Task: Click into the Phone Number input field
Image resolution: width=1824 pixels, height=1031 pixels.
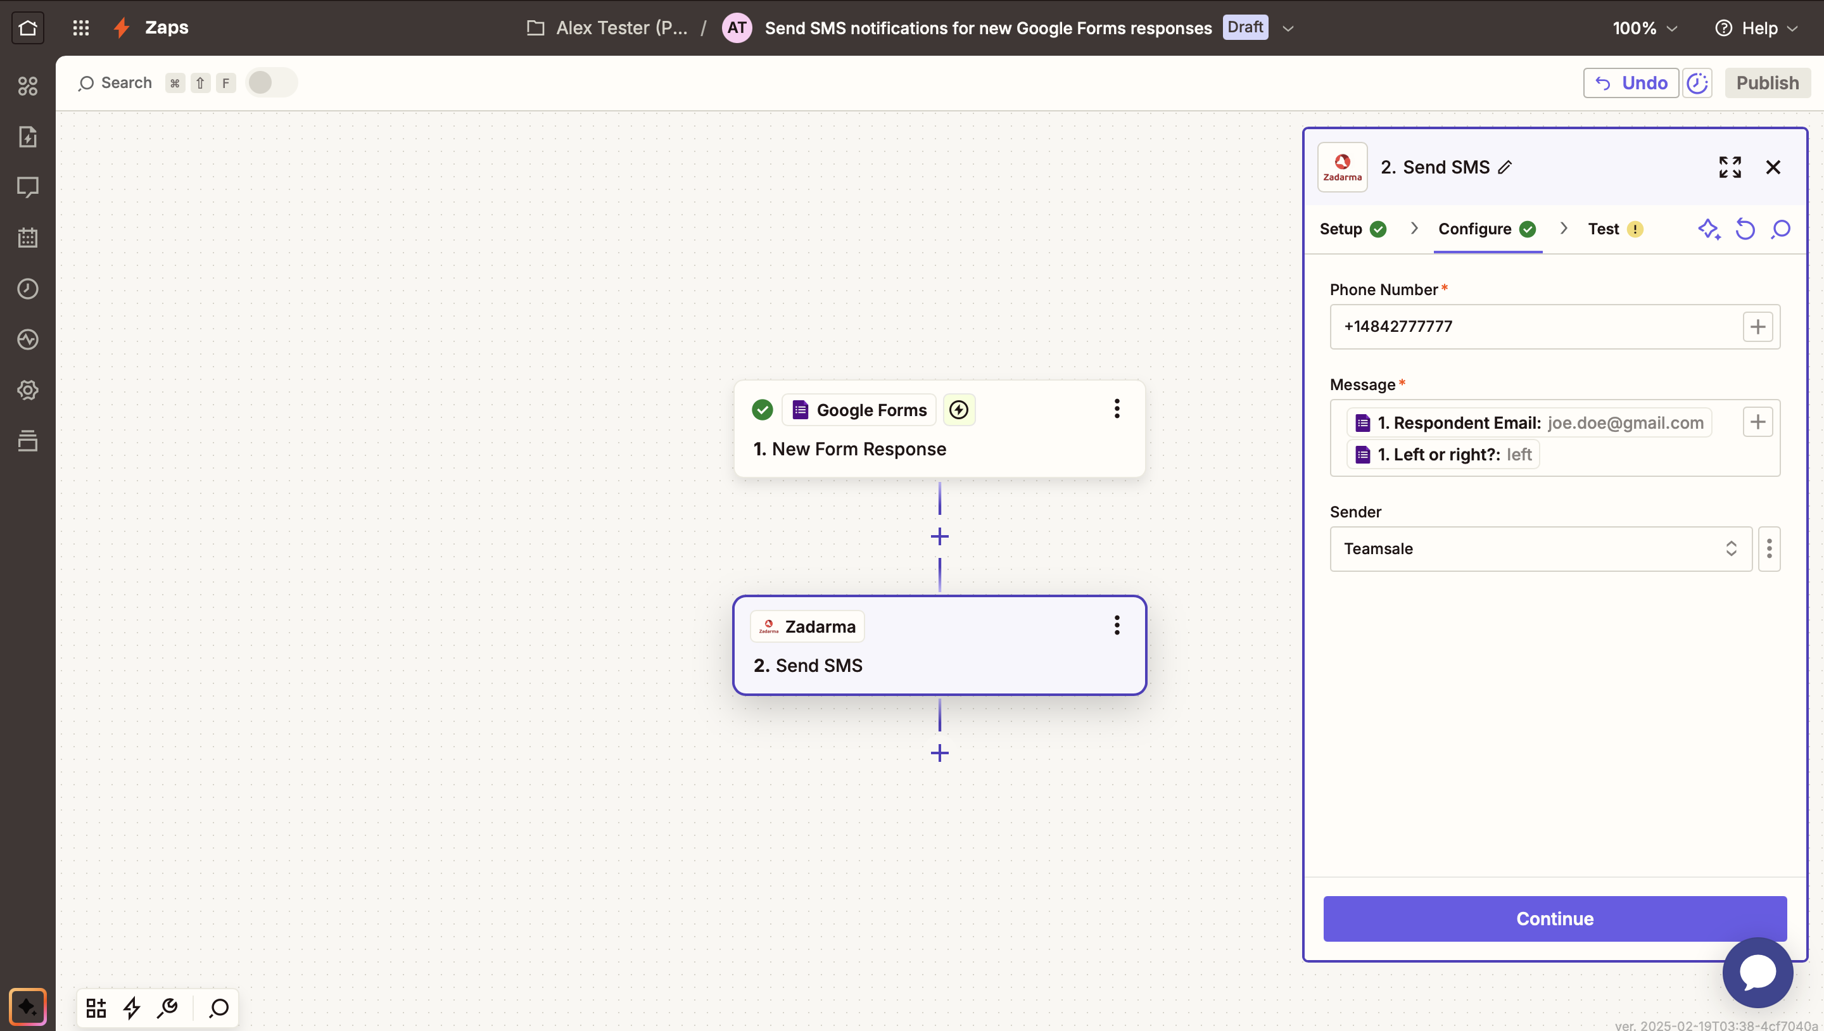Action: coord(1533,326)
